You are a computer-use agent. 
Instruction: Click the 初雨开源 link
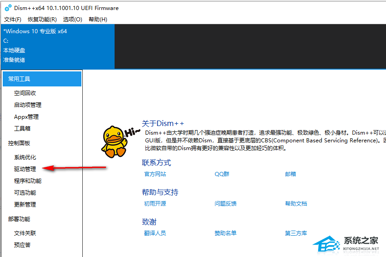coord(155,203)
